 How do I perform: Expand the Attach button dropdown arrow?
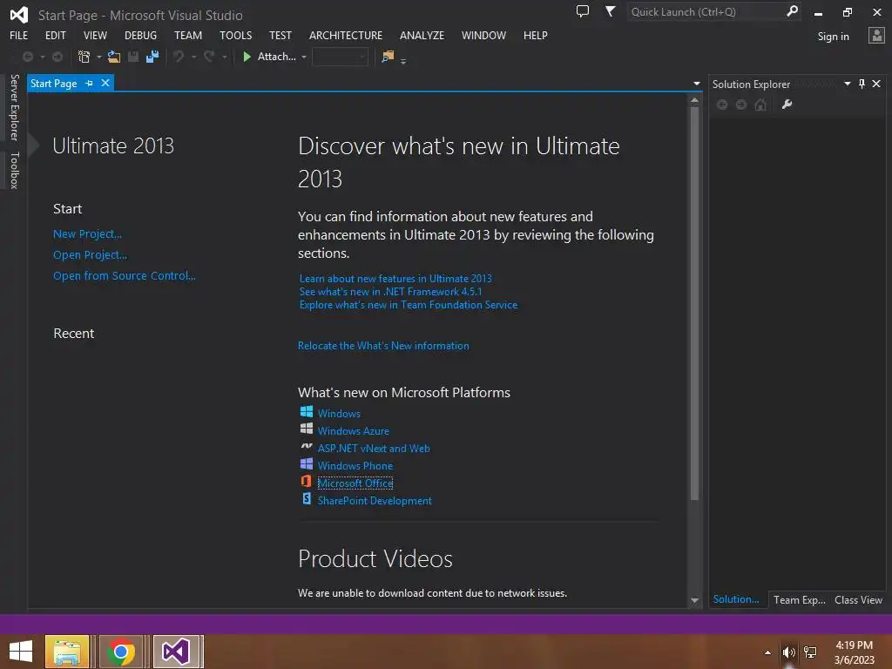click(x=304, y=57)
